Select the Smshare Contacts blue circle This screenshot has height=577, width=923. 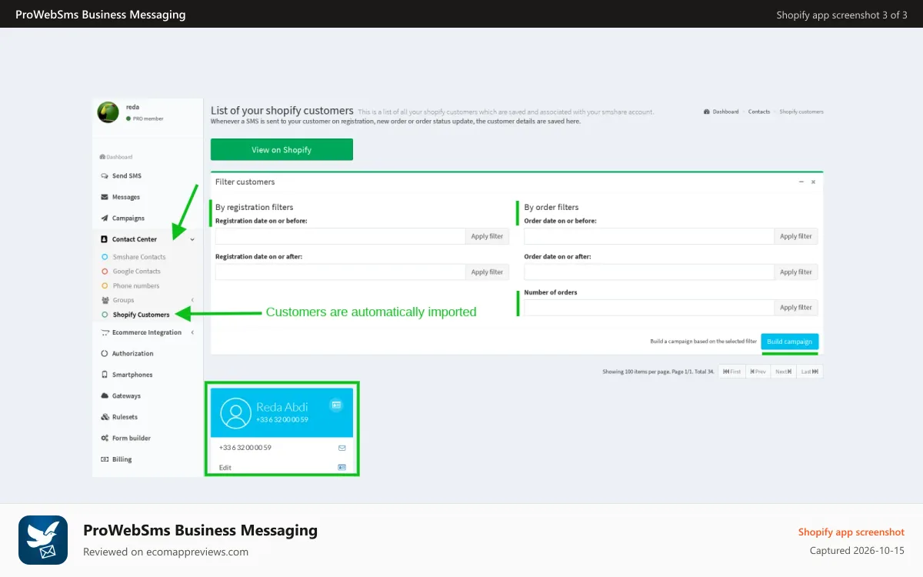[105, 257]
